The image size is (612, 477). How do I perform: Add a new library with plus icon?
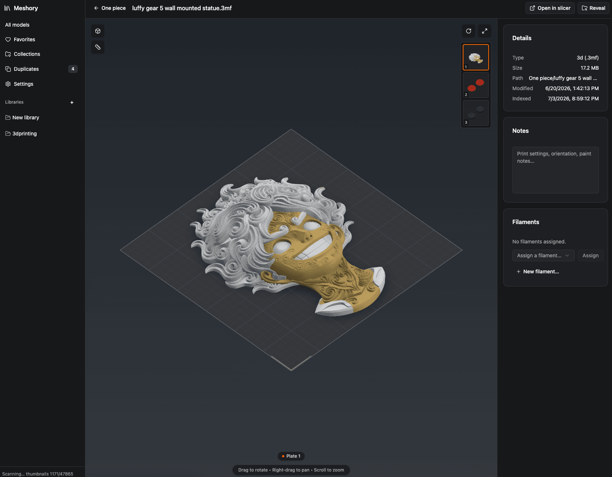(72, 103)
